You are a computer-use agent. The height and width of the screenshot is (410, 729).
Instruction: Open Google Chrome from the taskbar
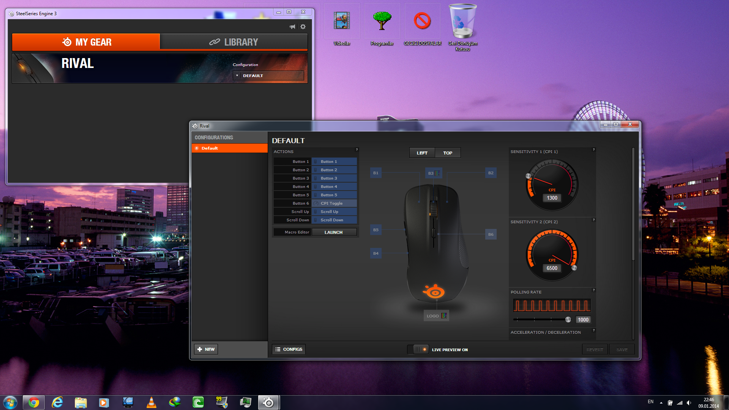click(x=34, y=402)
